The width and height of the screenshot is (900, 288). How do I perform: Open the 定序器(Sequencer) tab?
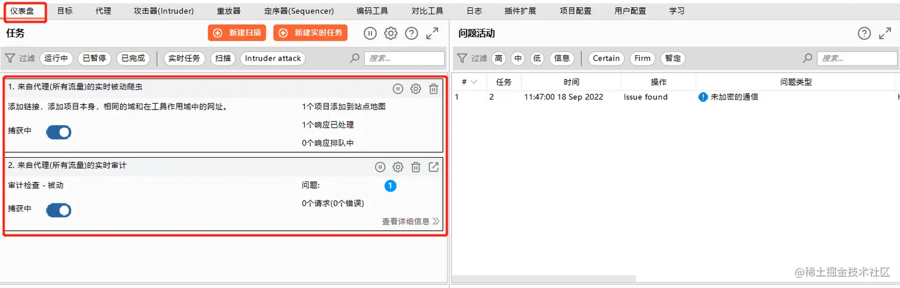coord(299,11)
